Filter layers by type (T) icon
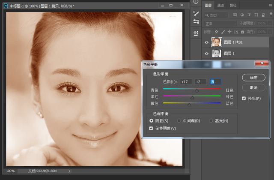This screenshot has height=180, width=274. (249, 15)
